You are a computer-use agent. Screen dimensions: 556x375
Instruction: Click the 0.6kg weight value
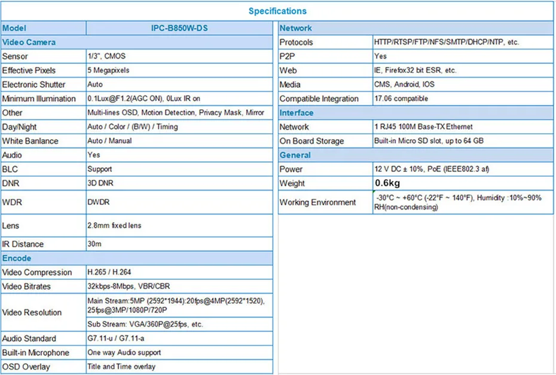(387, 183)
